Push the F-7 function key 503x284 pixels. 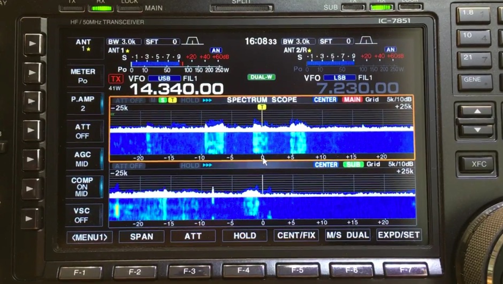406,270
